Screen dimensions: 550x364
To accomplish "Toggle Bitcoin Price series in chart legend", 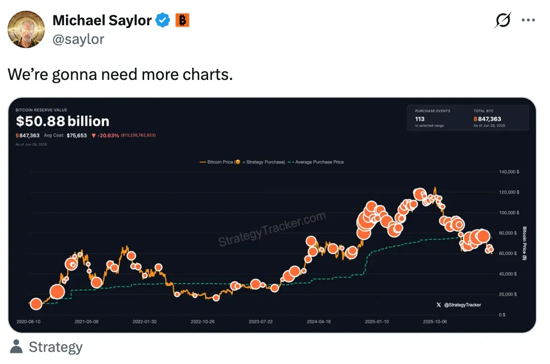I will (x=216, y=162).
